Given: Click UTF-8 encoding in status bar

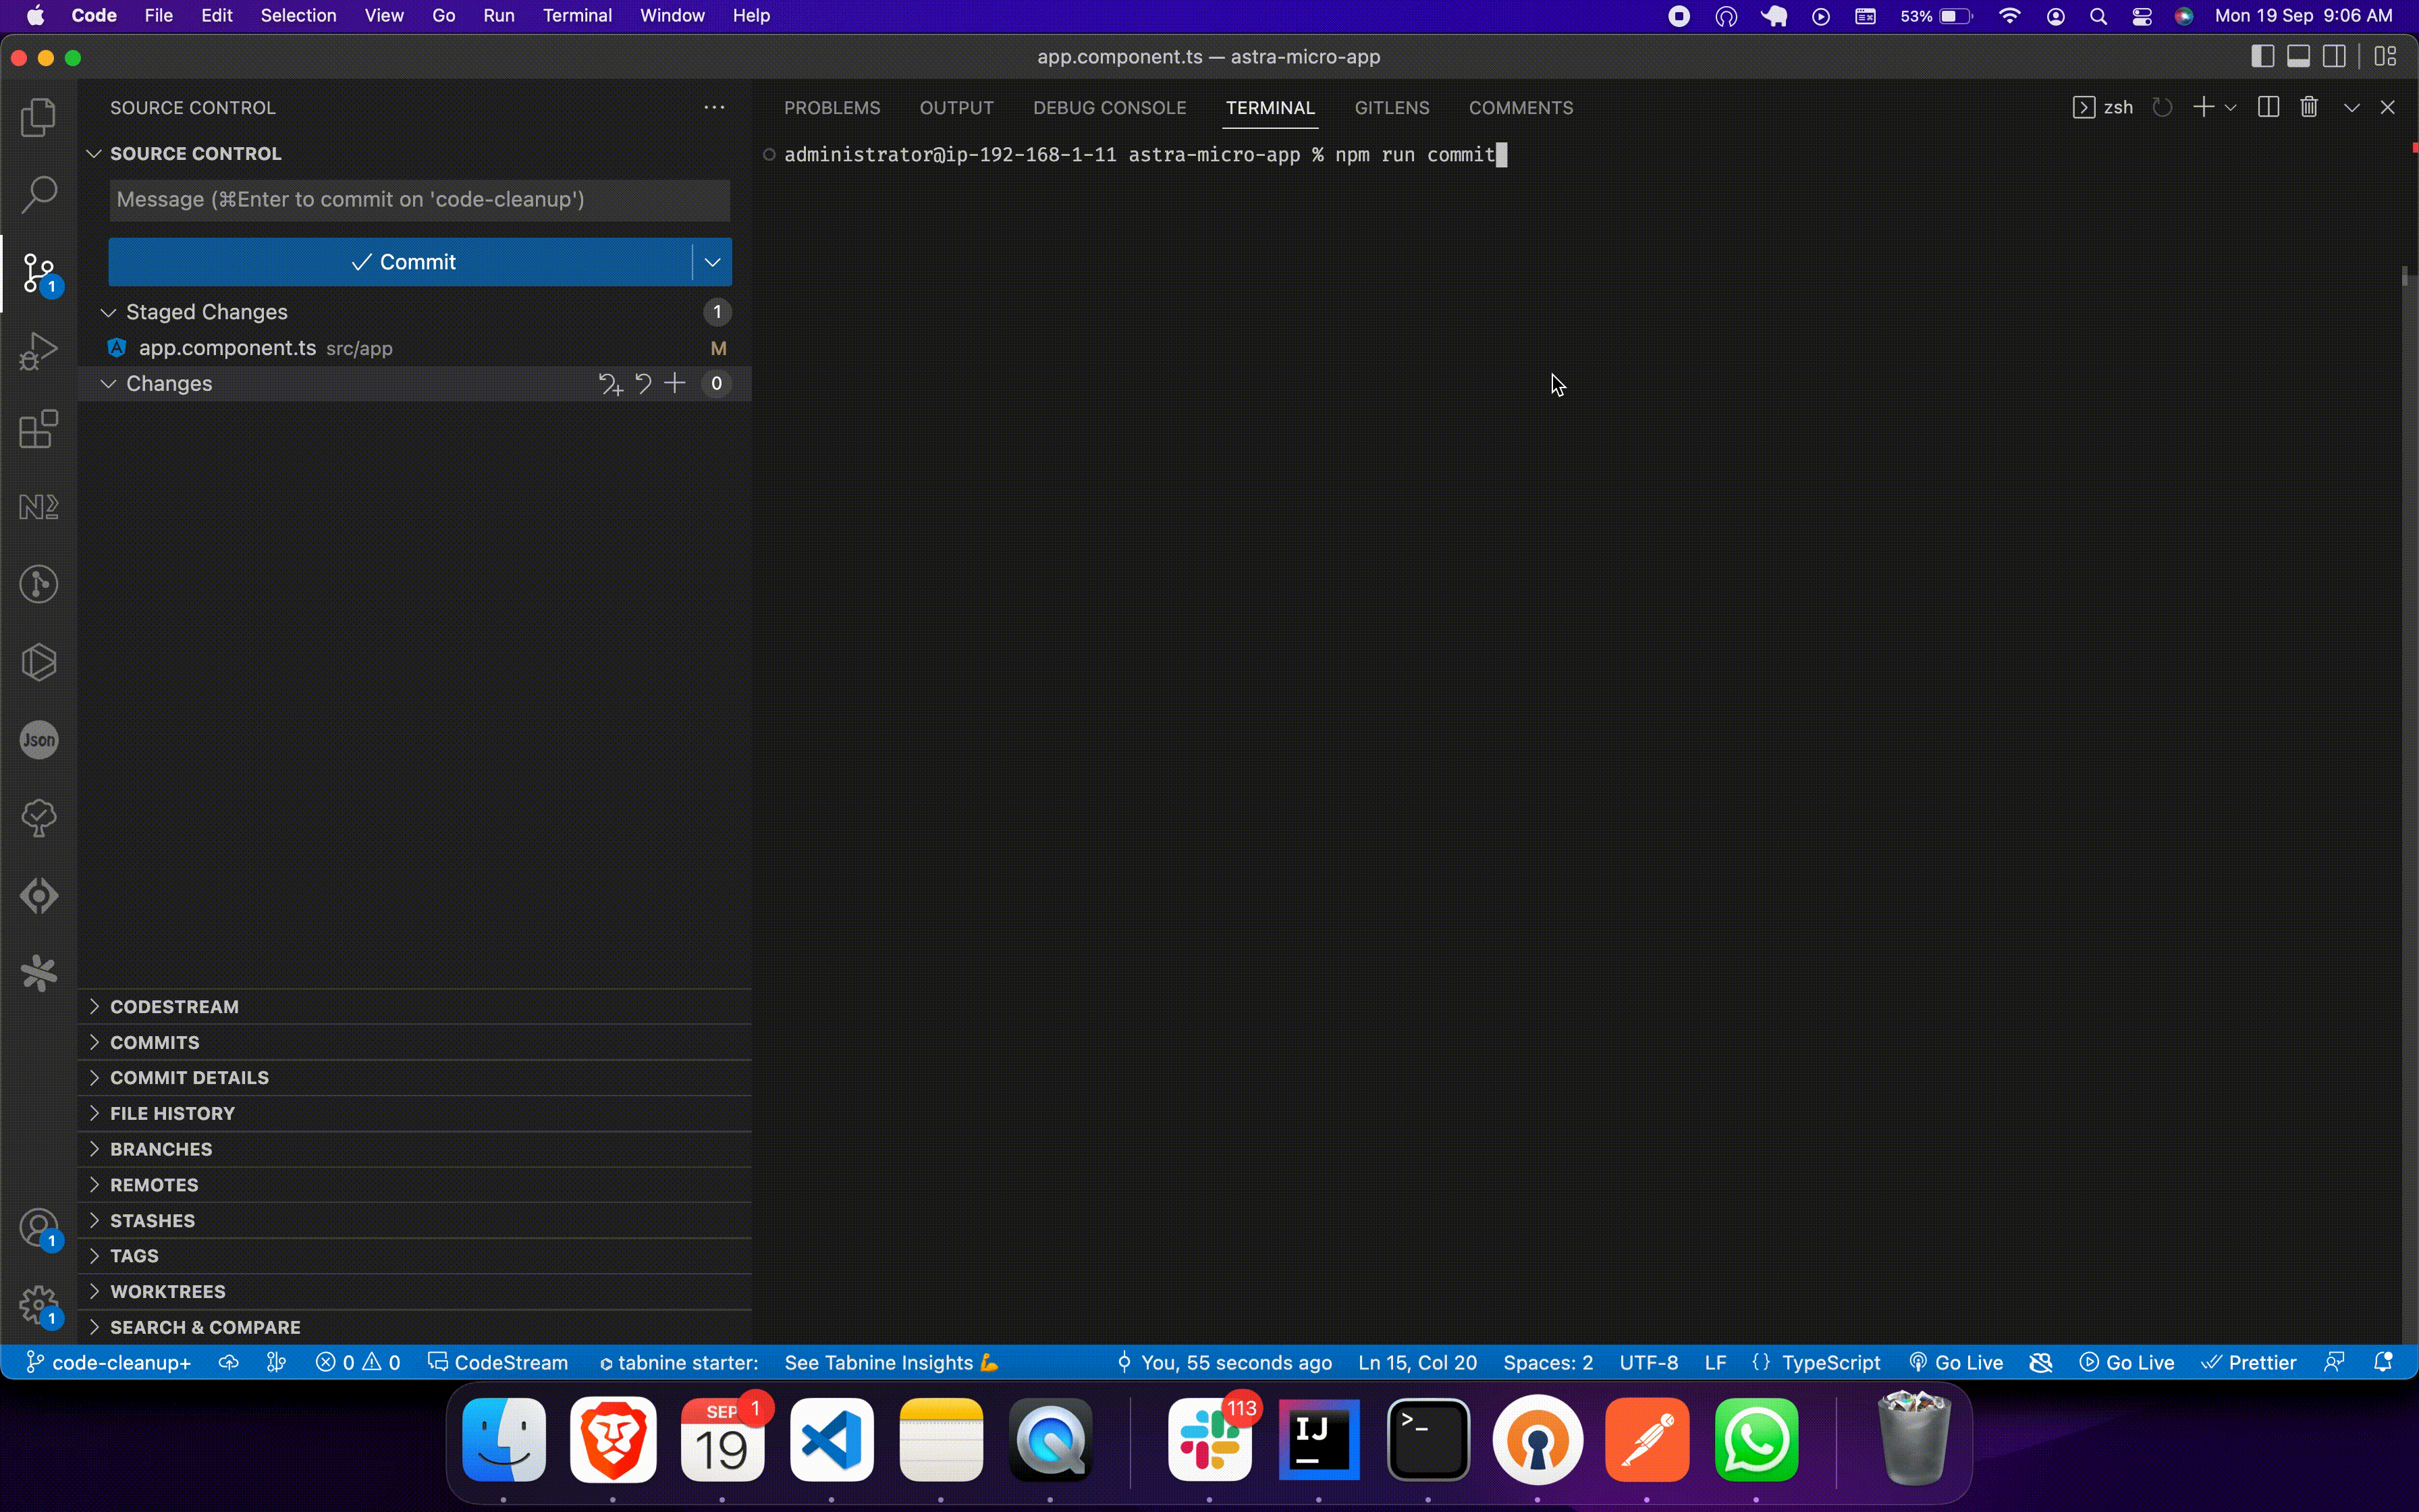Looking at the screenshot, I should 1648,1362.
